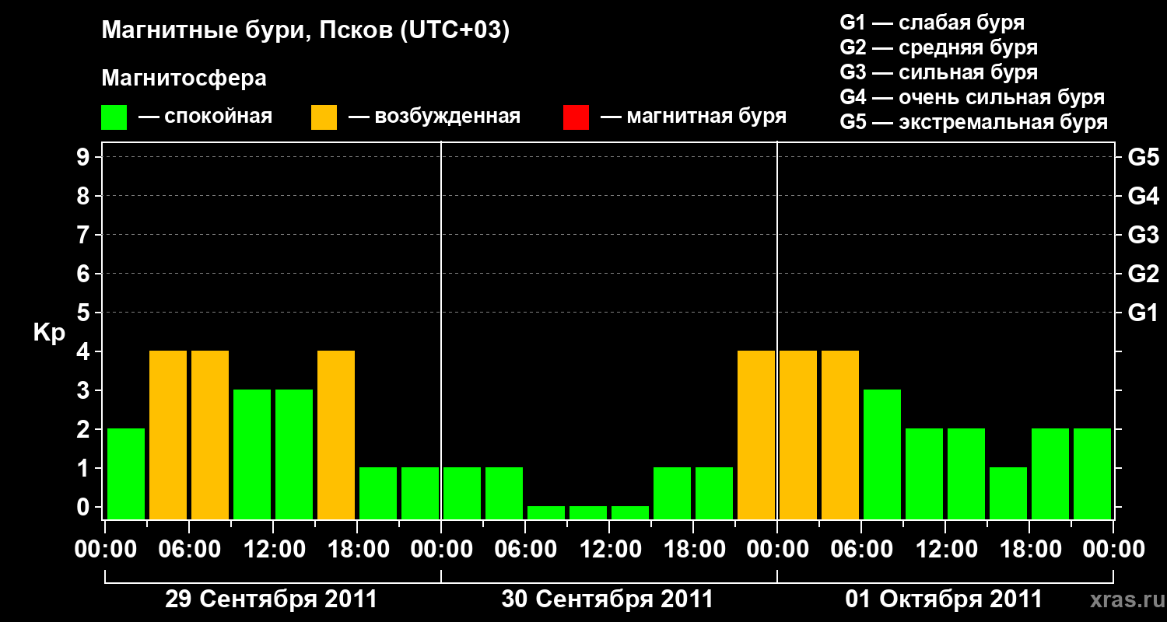Image resolution: width=1167 pixels, height=622 pixels.
Task: Select 29 Сентября 15:00–18:00 orange bar
Action: pos(336,435)
